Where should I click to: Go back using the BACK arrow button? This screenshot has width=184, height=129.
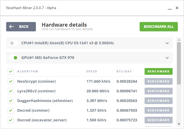click(x=21, y=27)
